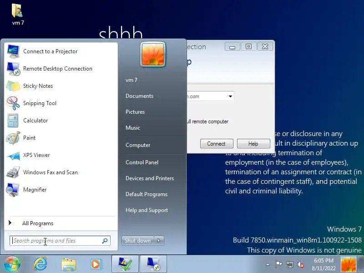Open Windows Explorer from the taskbar
The width and height of the screenshot is (364, 273).
[69, 264]
